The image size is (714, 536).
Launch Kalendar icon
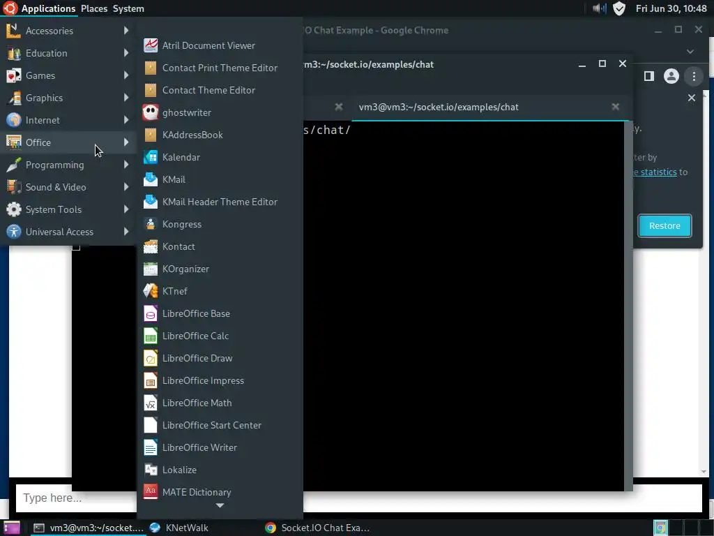point(151,157)
